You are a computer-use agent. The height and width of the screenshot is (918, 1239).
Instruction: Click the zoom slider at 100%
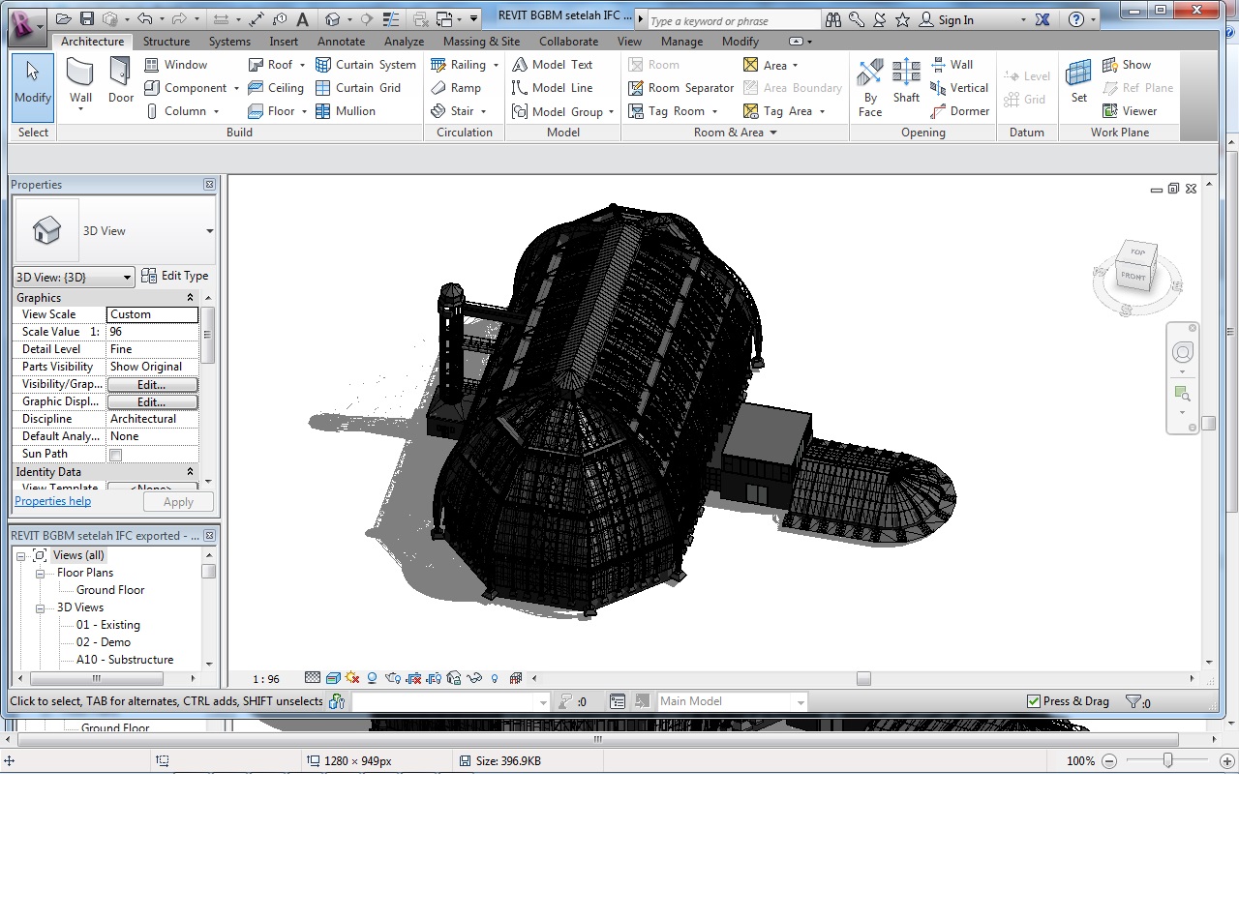pos(1167,761)
